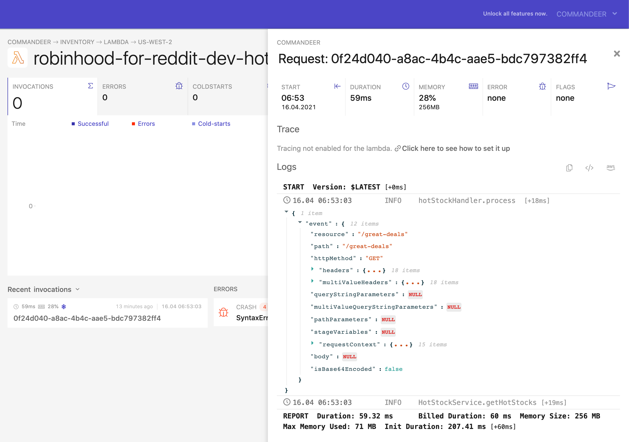Click the bug icon in the ERROR tile
This screenshot has width=629, height=442.
click(542, 86)
